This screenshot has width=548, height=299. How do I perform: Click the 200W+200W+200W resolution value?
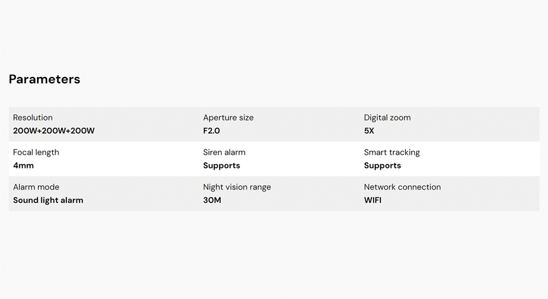[54, 131]
